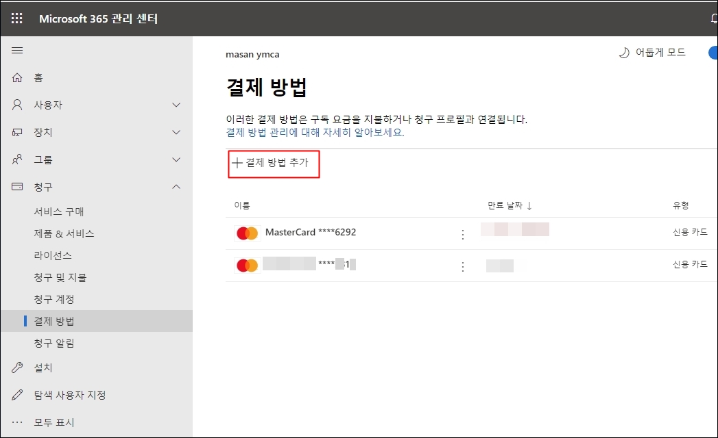Sort by the 유형 column header
The image size is (718, 438).
(680, 206)
